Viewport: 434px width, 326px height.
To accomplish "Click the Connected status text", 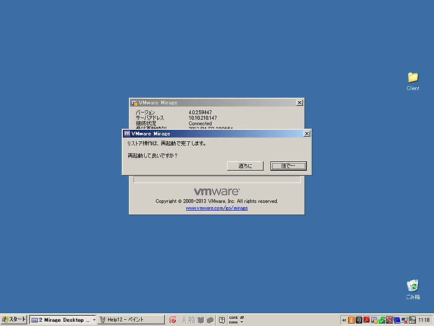I will (200, 123).
